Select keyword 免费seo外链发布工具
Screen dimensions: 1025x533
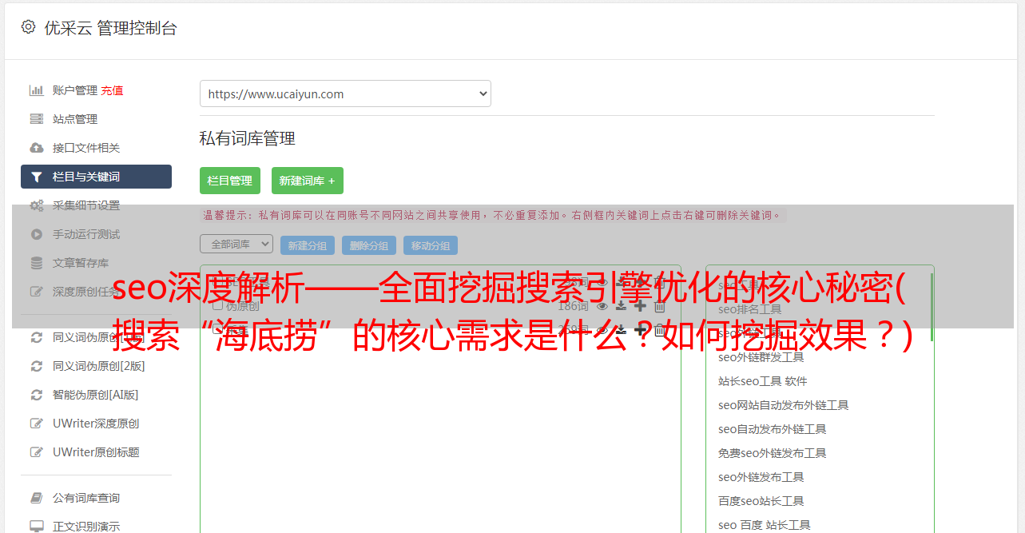click(x=772, y=453)
